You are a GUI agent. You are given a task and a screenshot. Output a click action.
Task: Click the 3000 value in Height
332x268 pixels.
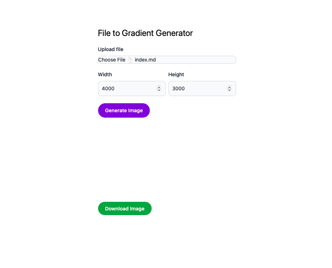tap(179, 88)
